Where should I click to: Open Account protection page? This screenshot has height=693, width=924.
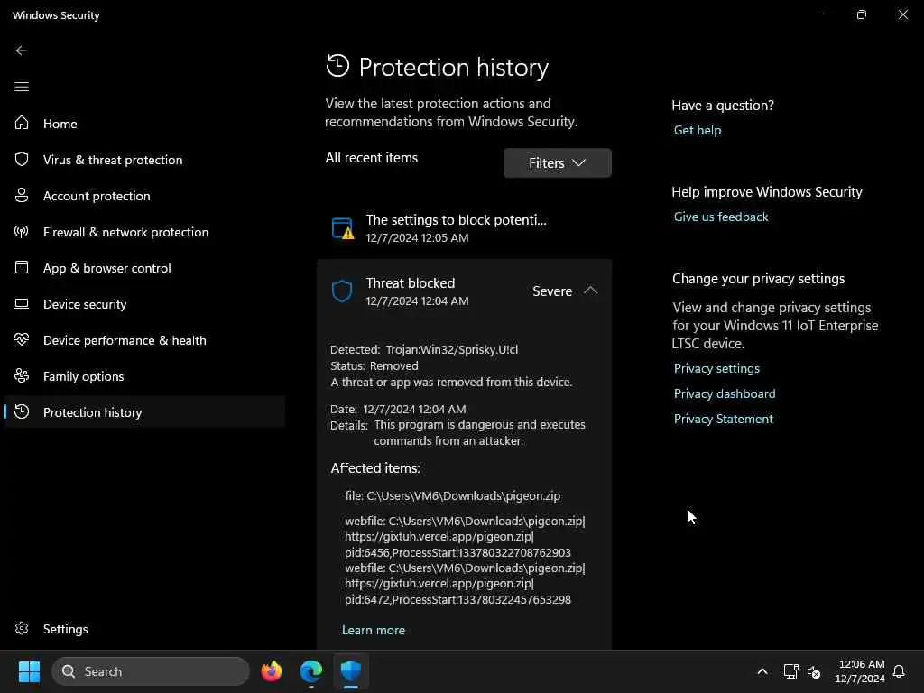[97, 196]
